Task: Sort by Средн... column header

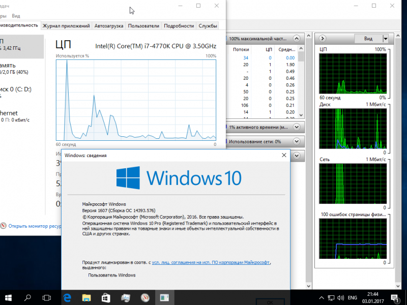Action: coord(286,49)
